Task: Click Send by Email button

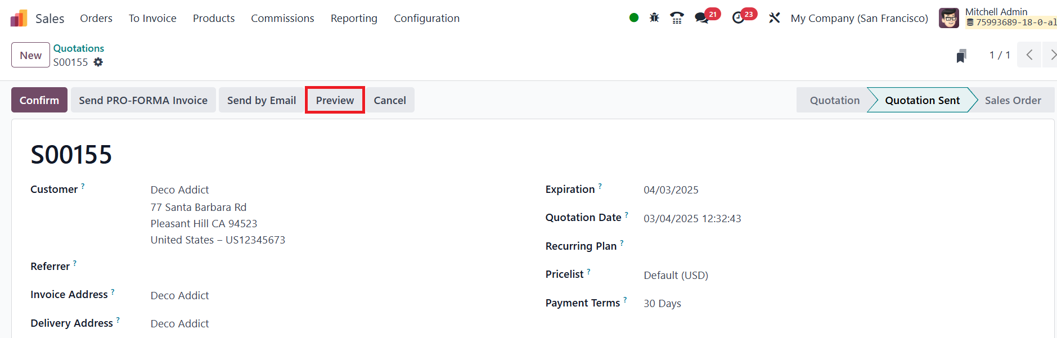Action: [262, 100]
